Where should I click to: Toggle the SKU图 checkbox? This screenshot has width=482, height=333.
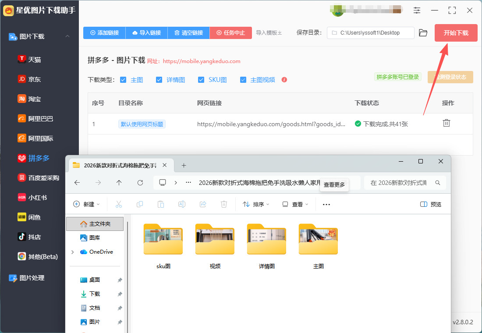pyautogui.click(x=201, y=80)
